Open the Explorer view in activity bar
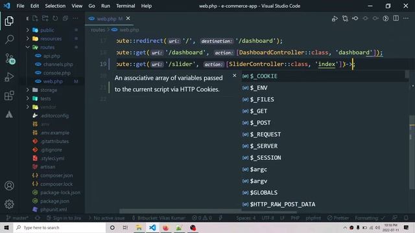 point(9,21)
